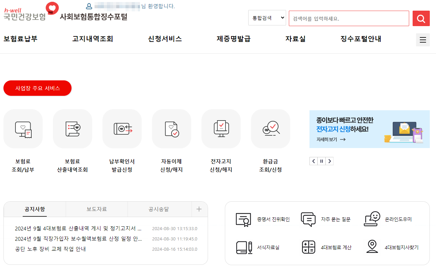Click the 사업장 주요 서비스 button
The height and width of the screenshot is (271, 436).
point(37,88)
